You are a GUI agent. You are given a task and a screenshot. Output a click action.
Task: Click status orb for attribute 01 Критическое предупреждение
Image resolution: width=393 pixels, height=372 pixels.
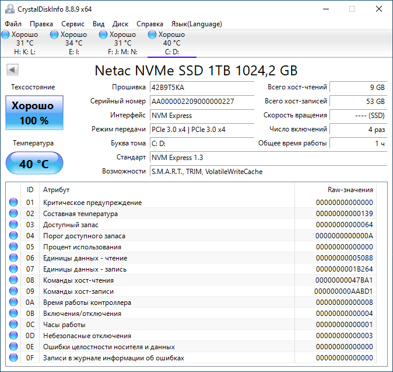13,202
